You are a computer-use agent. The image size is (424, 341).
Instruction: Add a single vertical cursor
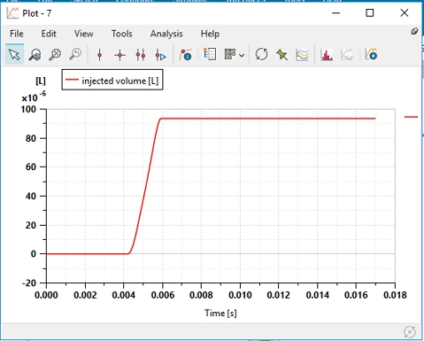100,55
